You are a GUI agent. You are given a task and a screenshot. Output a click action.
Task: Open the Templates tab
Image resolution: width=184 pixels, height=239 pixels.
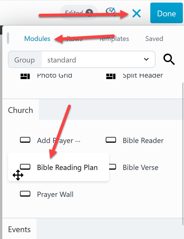[114, 39]
